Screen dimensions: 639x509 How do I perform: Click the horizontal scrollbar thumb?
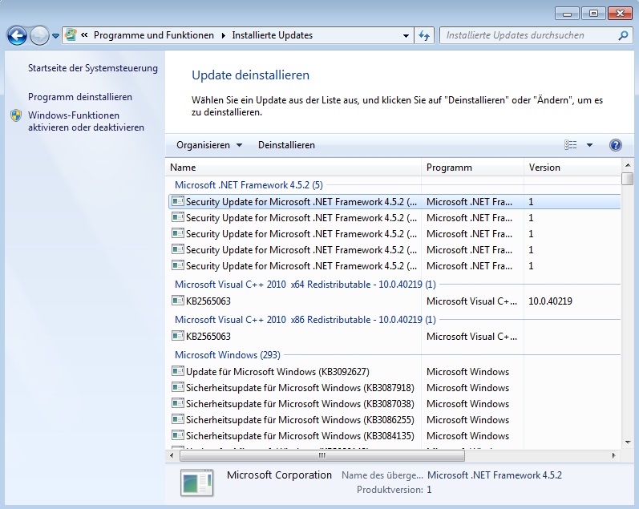tap(322, 455)
